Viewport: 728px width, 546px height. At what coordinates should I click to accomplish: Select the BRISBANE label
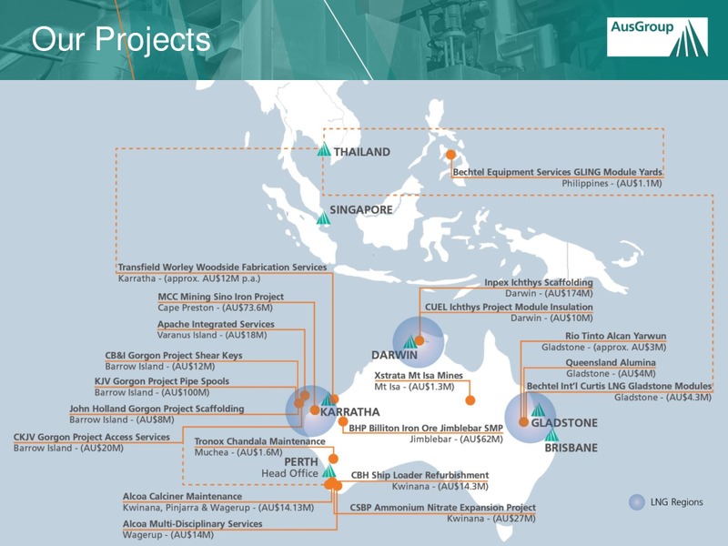point(571,448)
